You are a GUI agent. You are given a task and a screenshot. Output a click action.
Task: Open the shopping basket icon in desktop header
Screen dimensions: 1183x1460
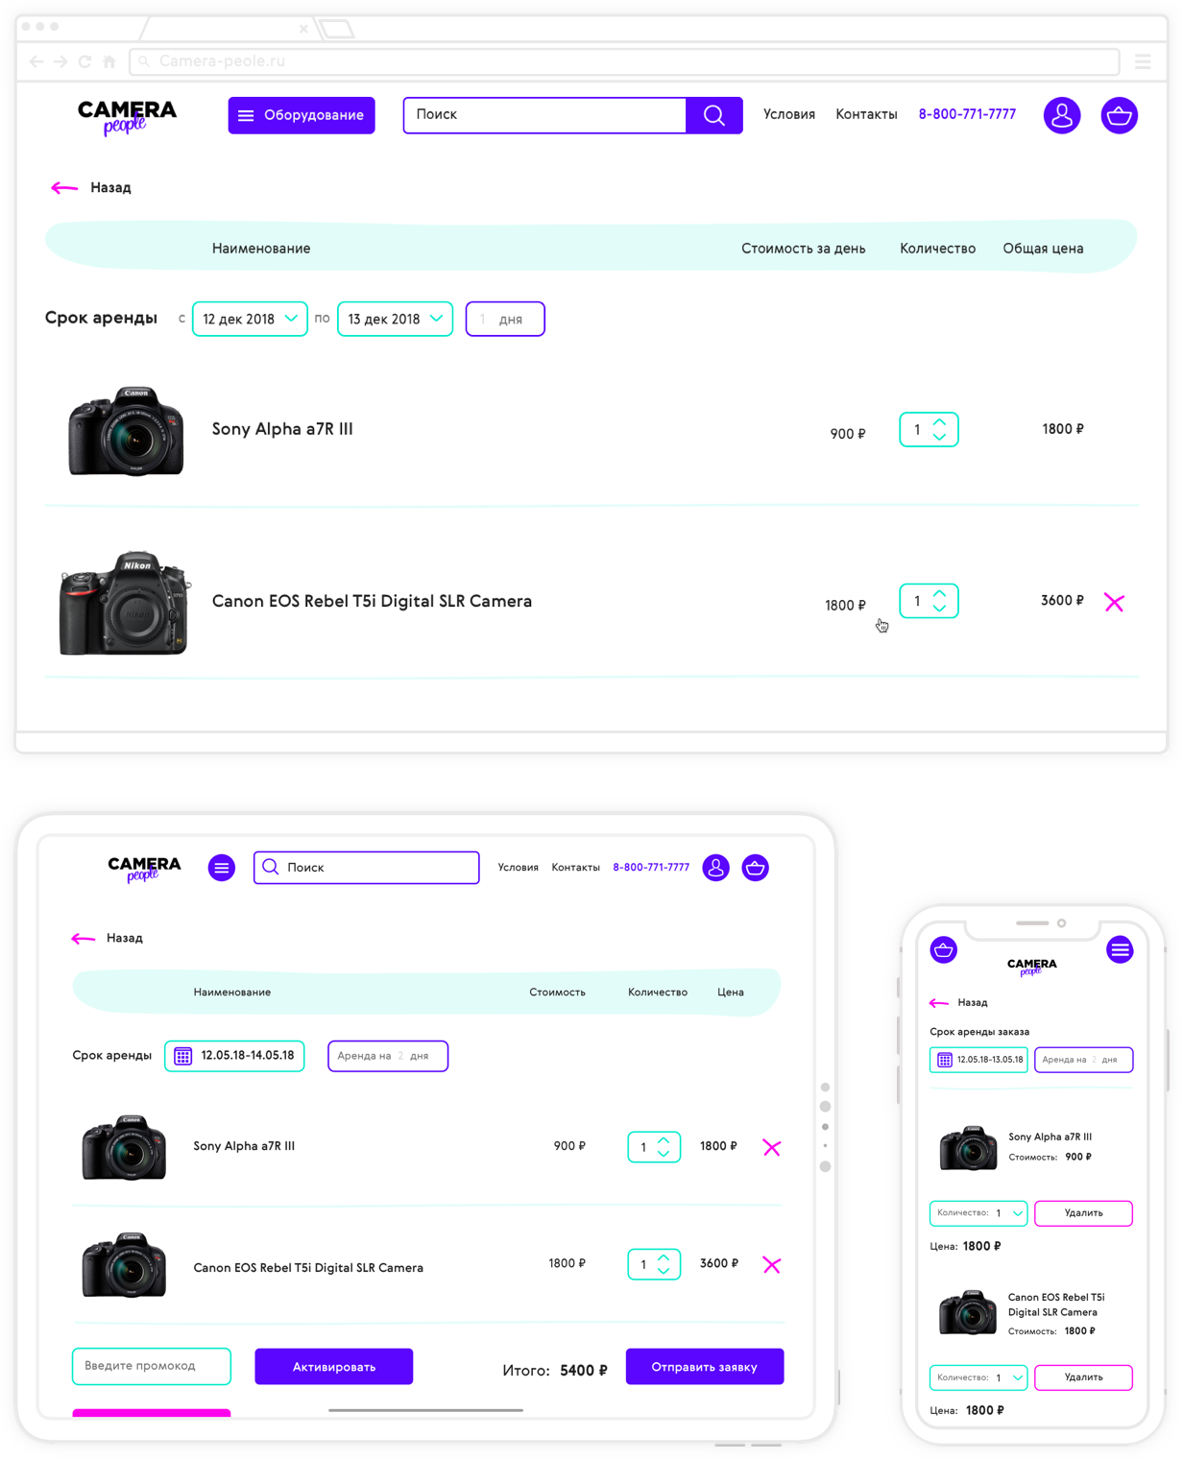tap(1119, 115)
